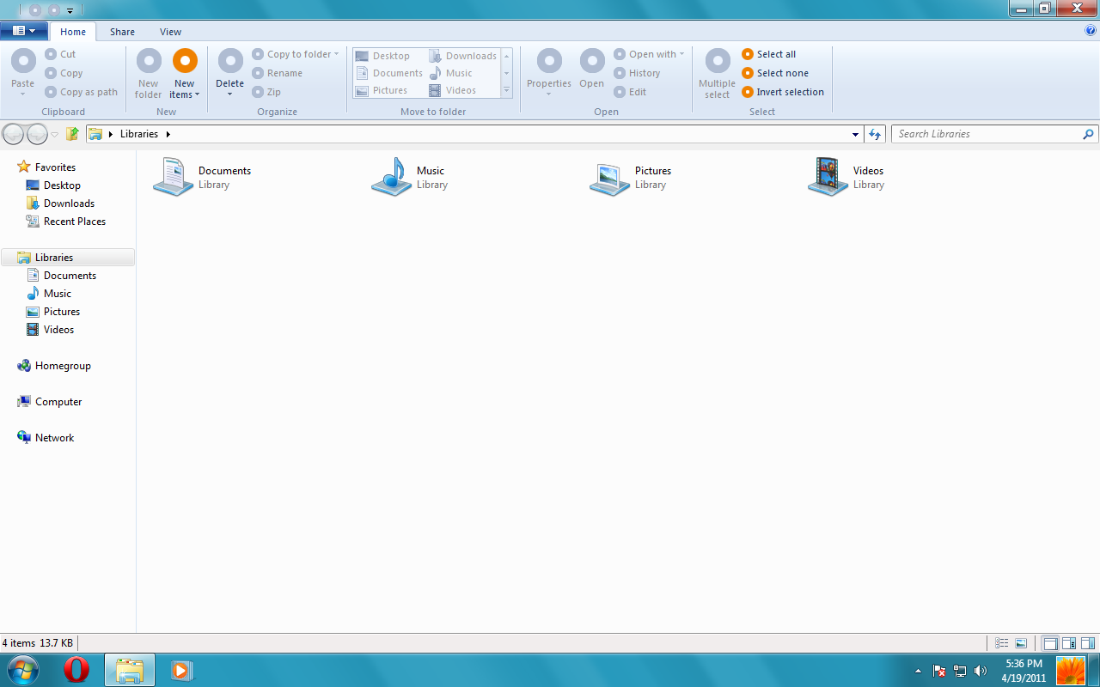Image resolution: width=1100 pixels, height=687 pixels.
Task: Select Homegroup in navigation pane
Action: [x=63, y=366]
